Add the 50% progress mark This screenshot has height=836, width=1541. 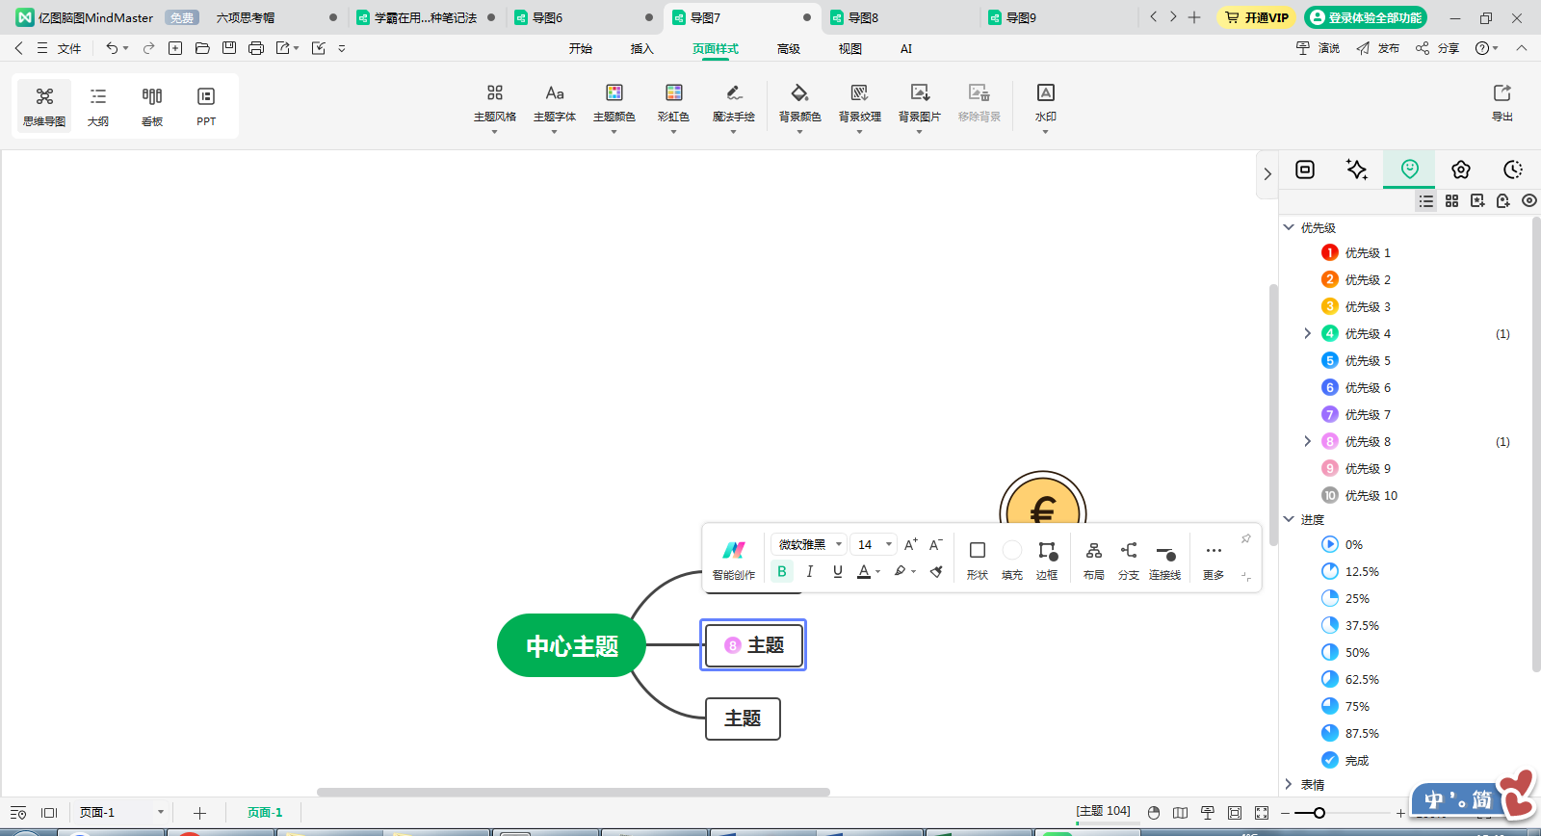1345,652
